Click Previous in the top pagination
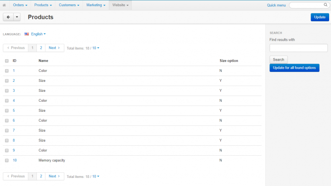The height and width of the screenshot is (186, 331). 16,48
